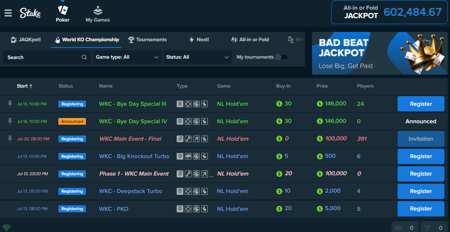Click the turbo rabbit icon in WKC - PKO row
This screenshot has height=232, width=450.
click(x=205, y=209)
